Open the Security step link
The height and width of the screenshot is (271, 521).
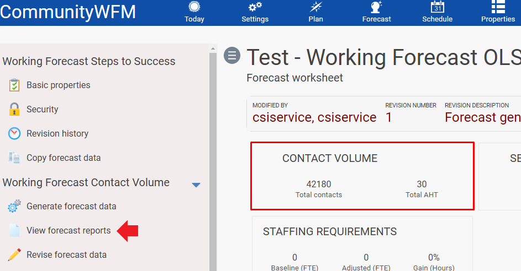point(42,109)
